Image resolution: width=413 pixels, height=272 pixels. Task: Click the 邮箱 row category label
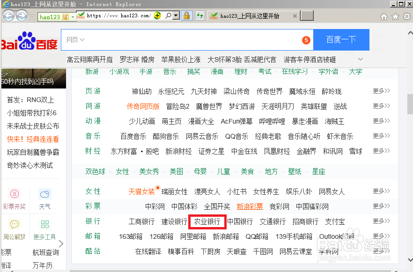pyautogui.click(x=93, y=236)
